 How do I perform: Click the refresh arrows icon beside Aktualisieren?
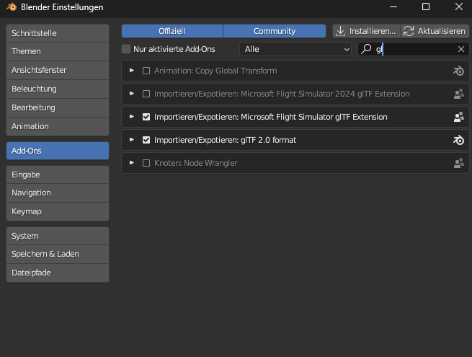pyautogui.click(x=409, y=31)
